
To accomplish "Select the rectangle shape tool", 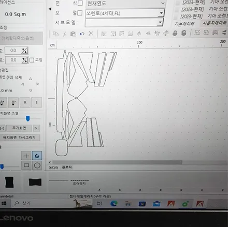I will coord(26,165).
